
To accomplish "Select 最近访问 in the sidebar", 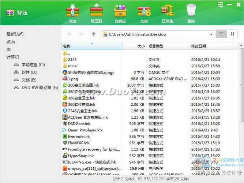I will click(15, 34).
